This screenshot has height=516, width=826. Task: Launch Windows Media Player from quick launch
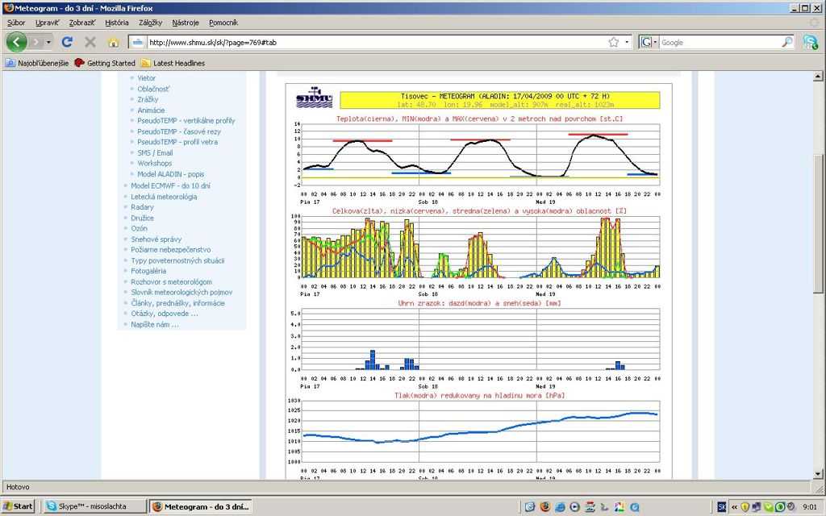coord(574,507)
